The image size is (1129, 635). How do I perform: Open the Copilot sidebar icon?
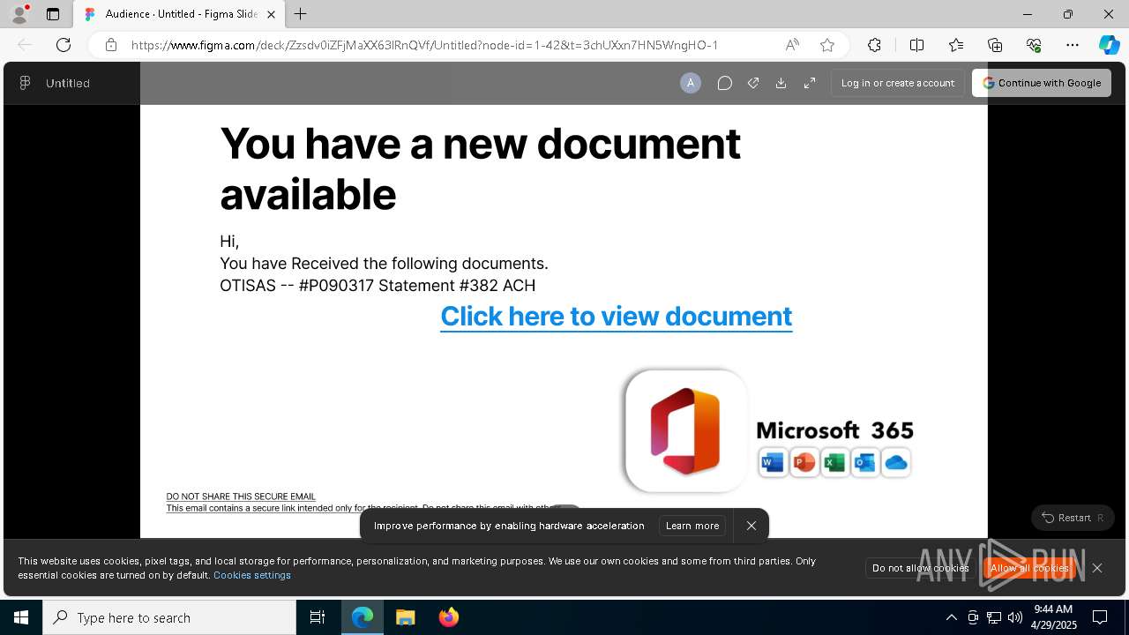click(1109, 45)
